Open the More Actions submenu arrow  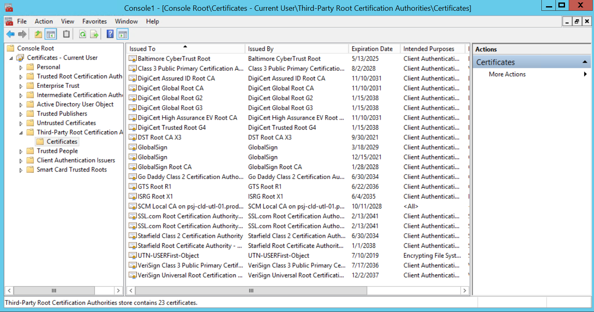coord(585,74)
